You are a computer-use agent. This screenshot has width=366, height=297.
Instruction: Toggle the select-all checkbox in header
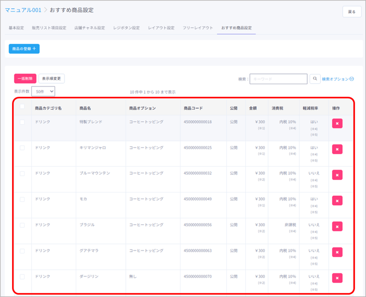click(22, 107)
